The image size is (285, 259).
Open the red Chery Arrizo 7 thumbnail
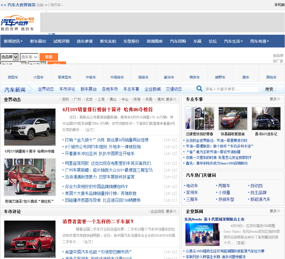pos(30,177)
